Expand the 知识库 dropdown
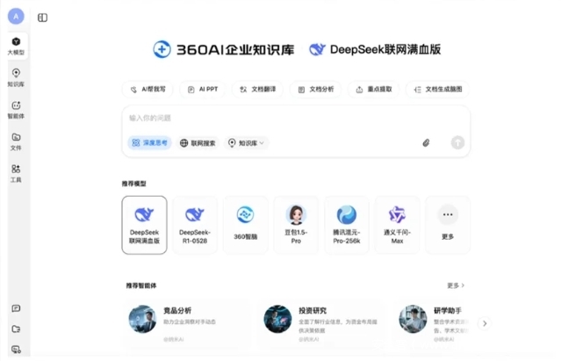561x361 pixels. click(247, 143)
